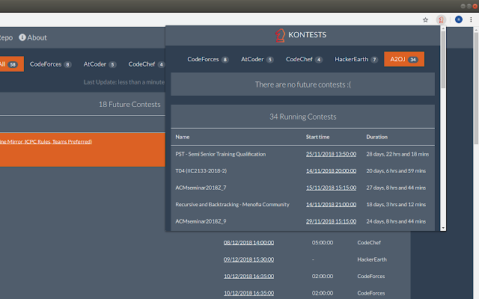Screen dimensions: 479x299
Task: Click 20 days, 6 hrs and 59 mins
Action: pos(396,171)
